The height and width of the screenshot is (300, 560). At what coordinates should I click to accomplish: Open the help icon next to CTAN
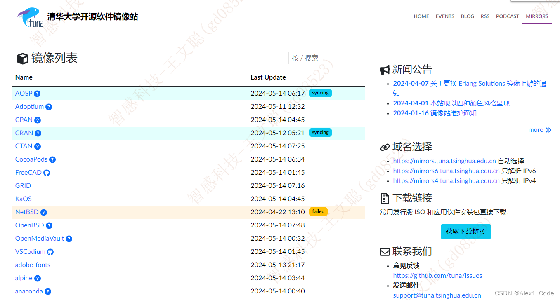point(38,146)
